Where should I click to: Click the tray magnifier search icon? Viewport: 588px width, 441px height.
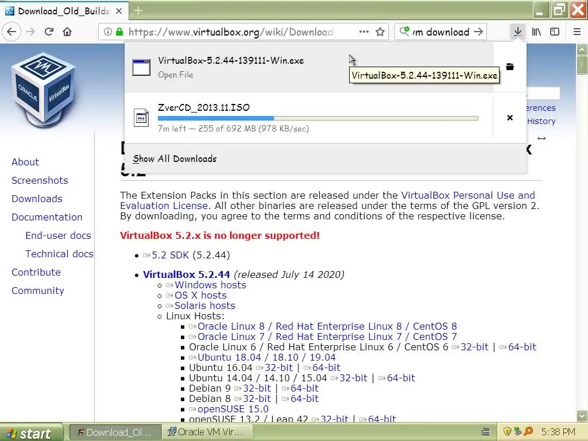coord(529,432)
